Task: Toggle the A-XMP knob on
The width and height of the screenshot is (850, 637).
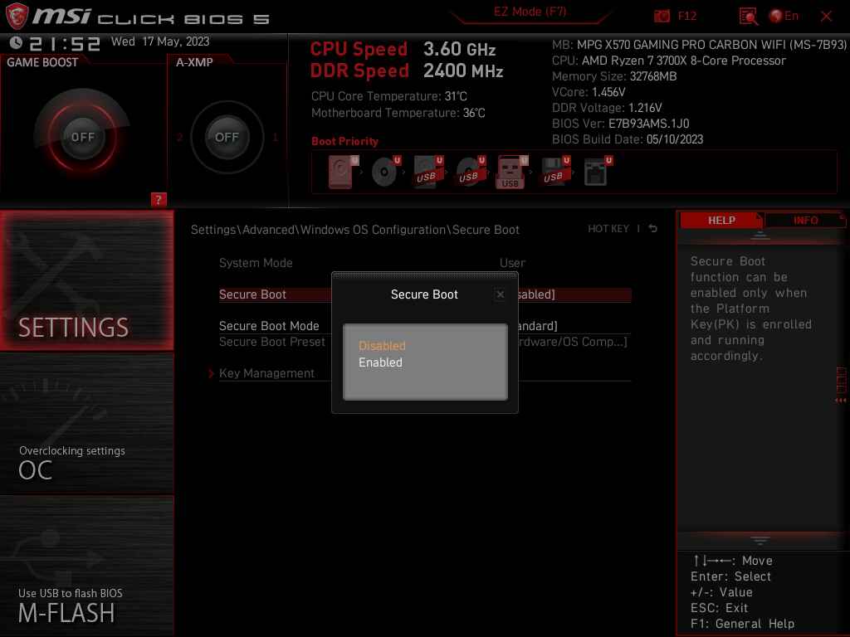Action: pyautogui.click(x=227, y=138)
